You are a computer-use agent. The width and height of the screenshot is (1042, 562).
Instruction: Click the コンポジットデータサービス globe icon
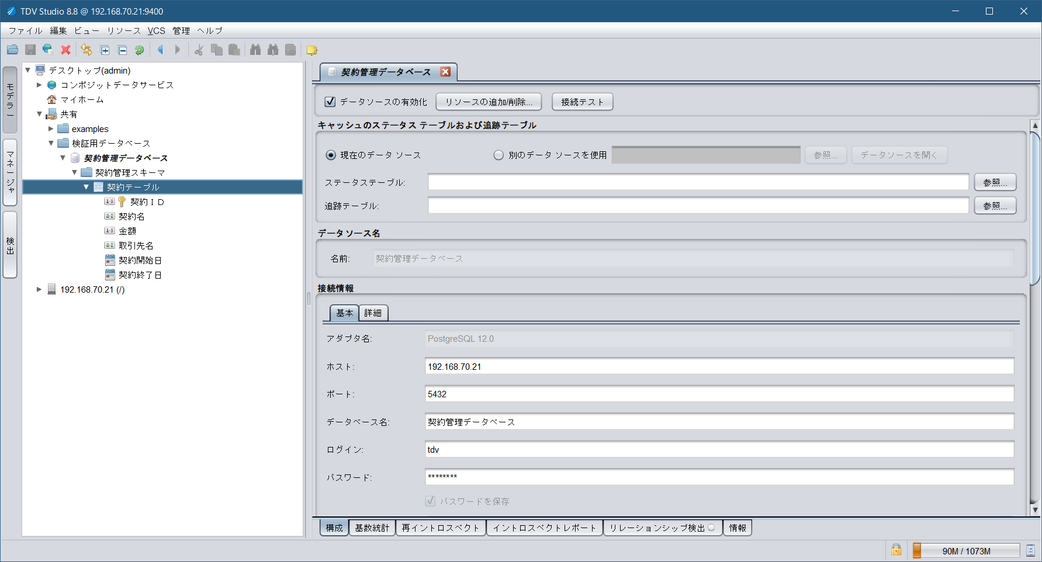click(51, 85)
